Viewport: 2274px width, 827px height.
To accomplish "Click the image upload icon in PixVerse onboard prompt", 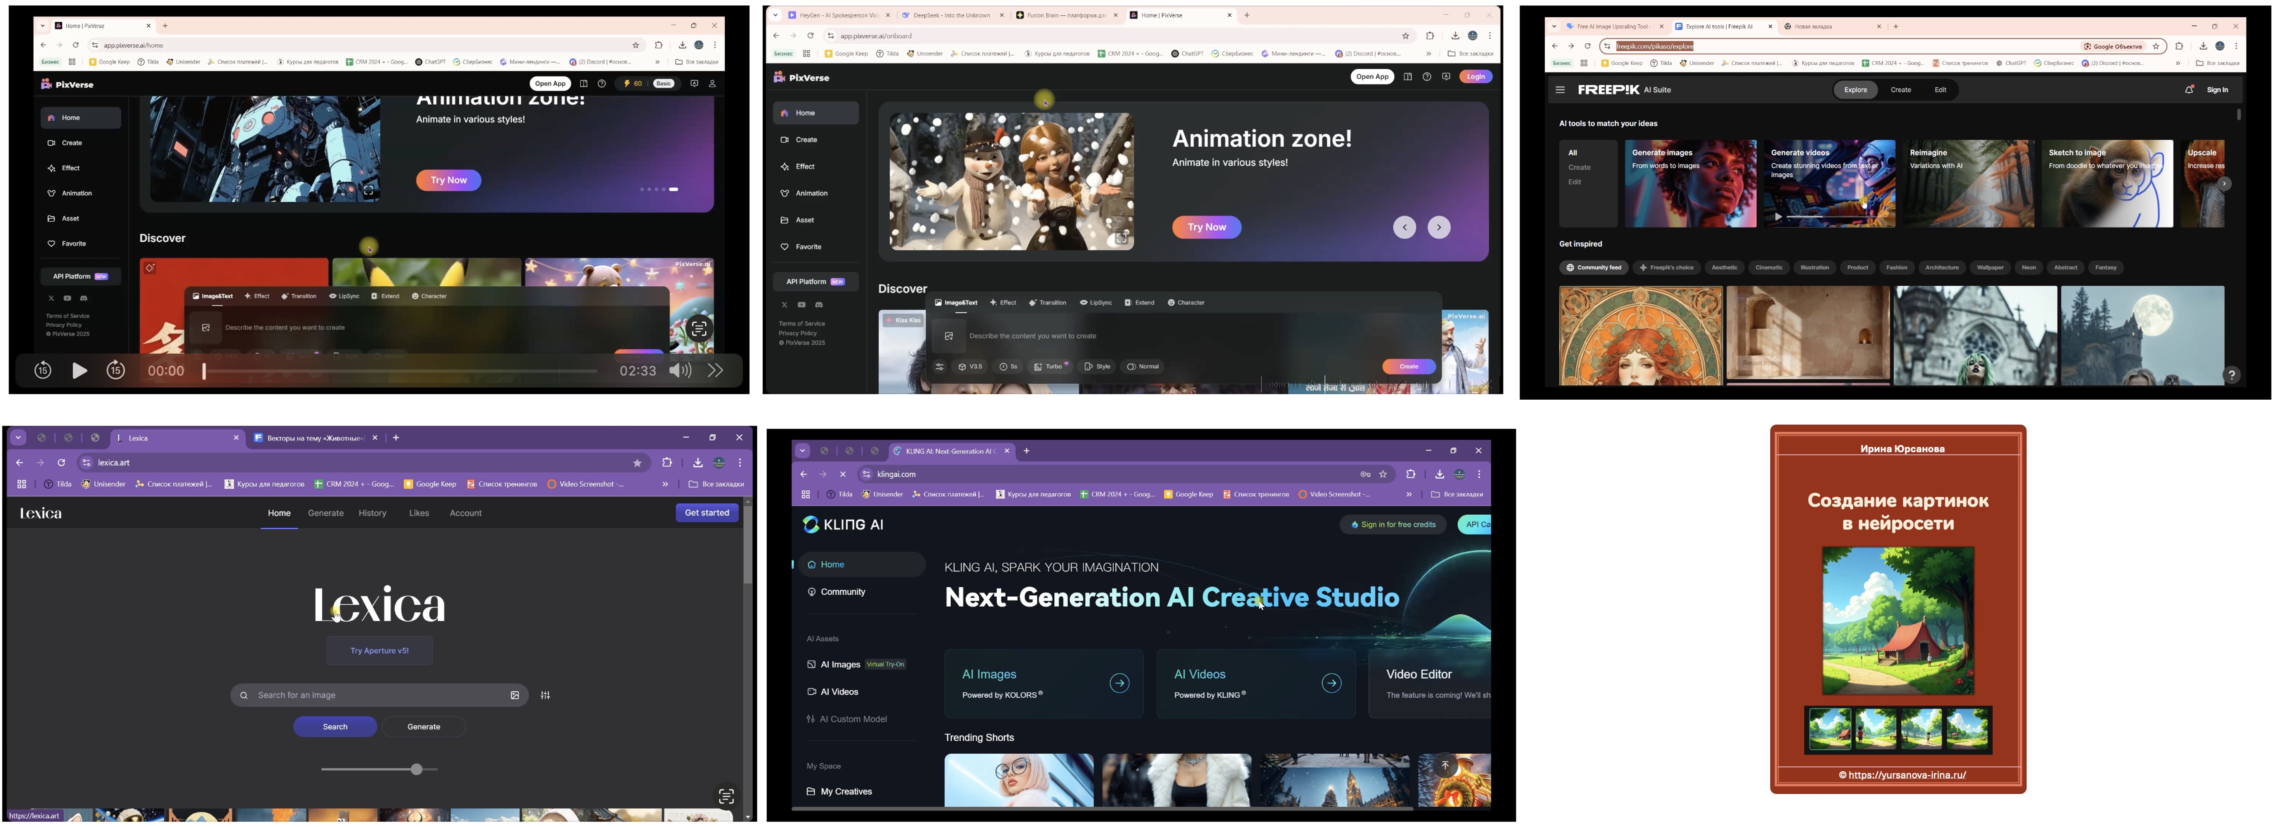I will point(949,336).
